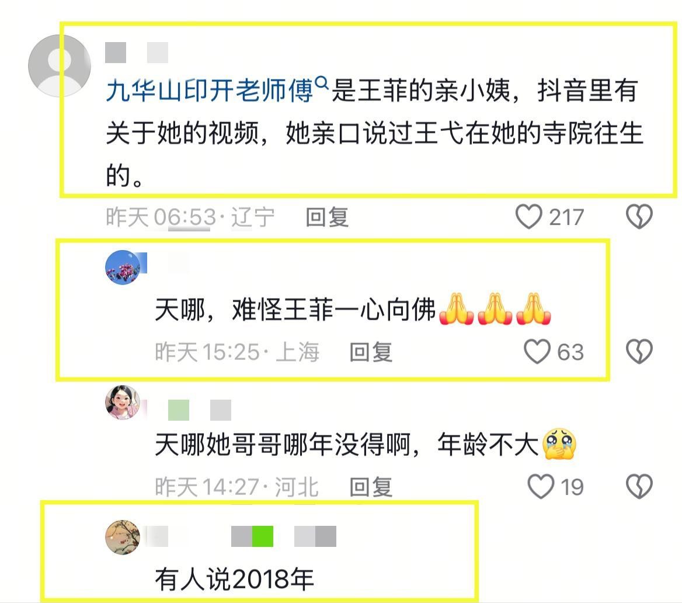The height and width of the screenshot is (603, 682).
Task: Like the 上海 reply with 63 likes
Action: point(537,351)
